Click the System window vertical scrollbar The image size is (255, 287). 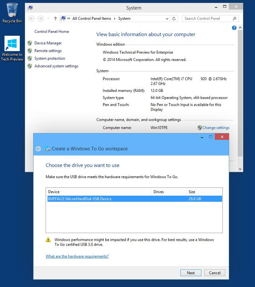[x=240, y=93]
